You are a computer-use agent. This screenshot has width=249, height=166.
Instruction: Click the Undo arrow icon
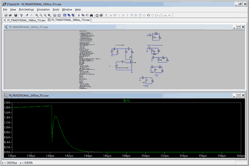(x=148, y=15)
